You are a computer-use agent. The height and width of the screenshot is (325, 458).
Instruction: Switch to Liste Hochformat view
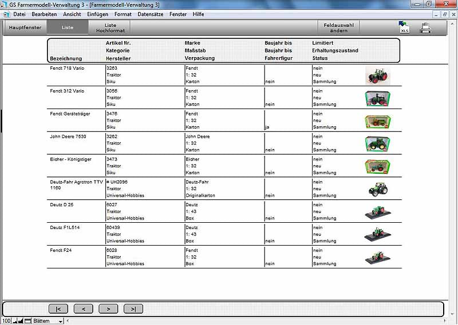click(x=110, y=27)
